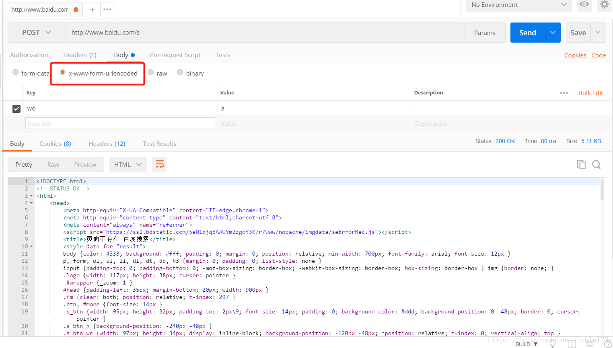Image resolution: width=613 pixels, height=348 pixels.
Task: Click the environment quick look eye icon
Action: tap(584, 4)
